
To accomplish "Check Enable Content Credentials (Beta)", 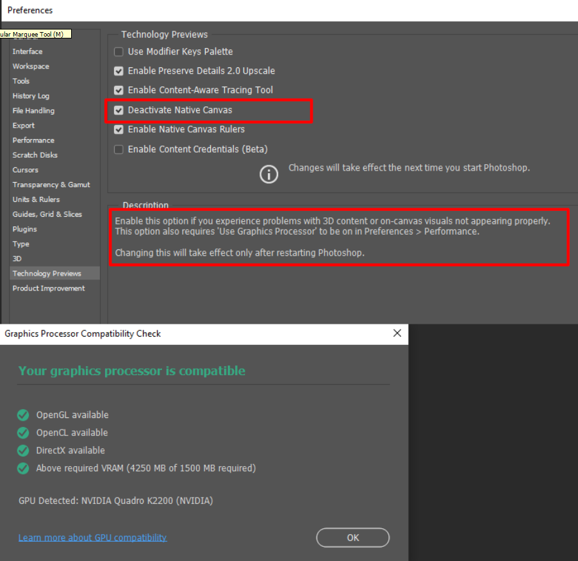I will point(119,149).
